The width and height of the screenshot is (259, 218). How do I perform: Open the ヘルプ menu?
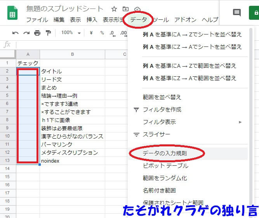tap(210, 20)
